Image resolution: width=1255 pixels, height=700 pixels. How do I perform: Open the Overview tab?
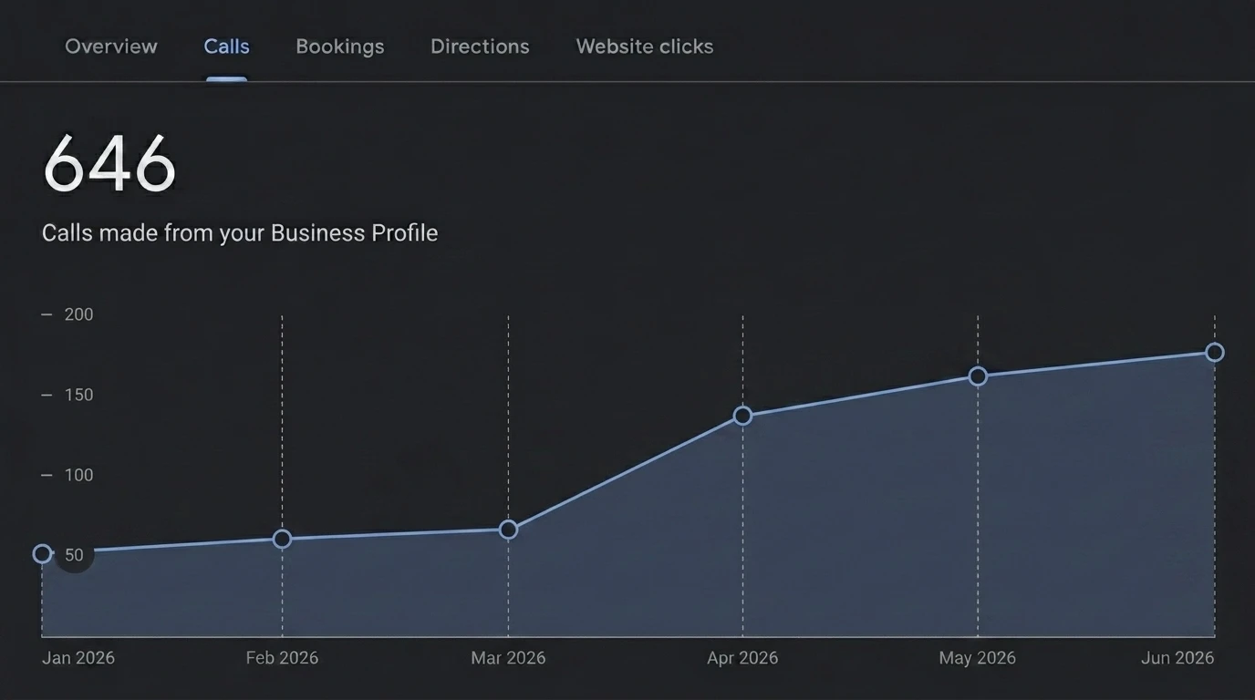click(111, 46)
